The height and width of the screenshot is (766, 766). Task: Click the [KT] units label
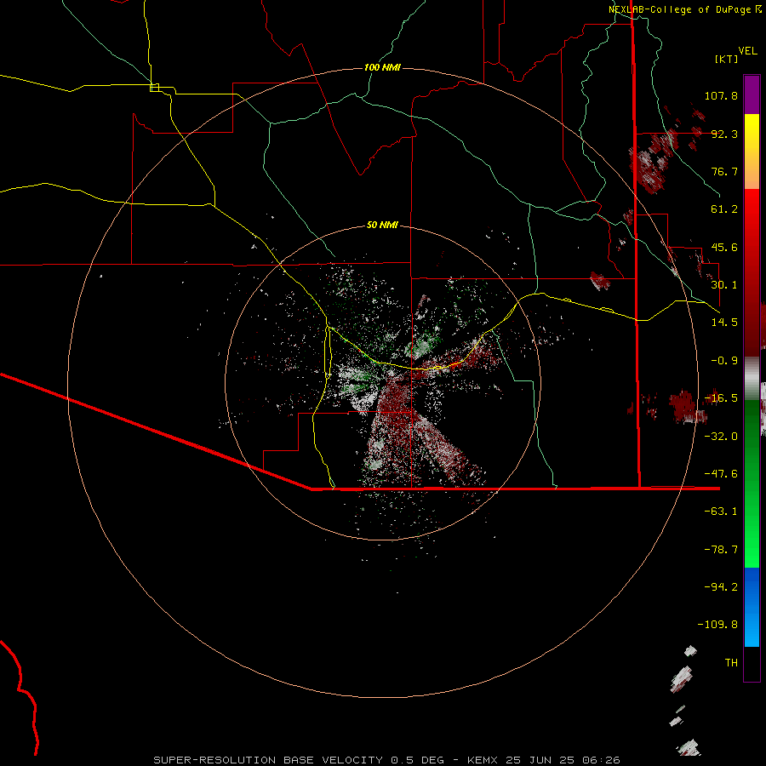tap(726, 59)
